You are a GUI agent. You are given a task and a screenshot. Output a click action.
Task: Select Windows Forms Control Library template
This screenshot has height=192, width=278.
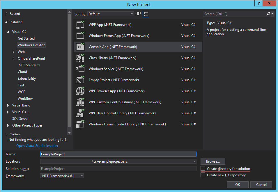[138, 124]
